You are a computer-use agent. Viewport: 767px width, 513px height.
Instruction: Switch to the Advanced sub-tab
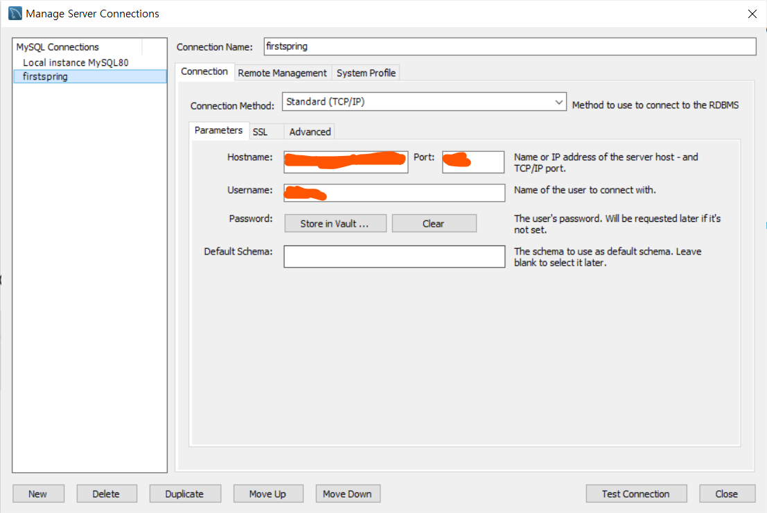(310, 132)
